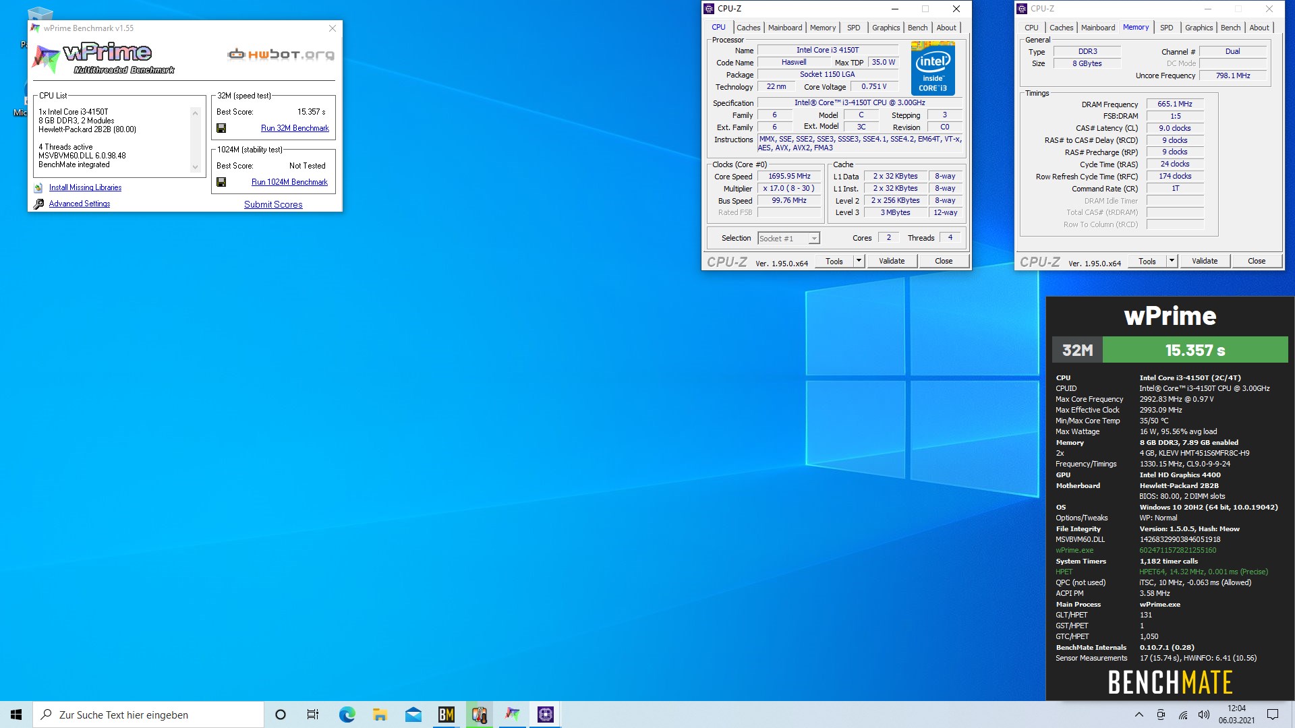
Task: Click the Intel Core i3 badge in CPU-Z
Action: [x=933, y=68]
